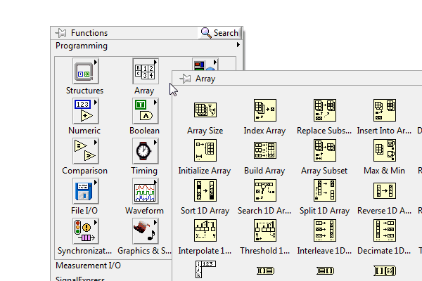Screen dimensions: 422x281
Task: Pin the Functions palette with thumbtack
Action: [x=60, y=33]
